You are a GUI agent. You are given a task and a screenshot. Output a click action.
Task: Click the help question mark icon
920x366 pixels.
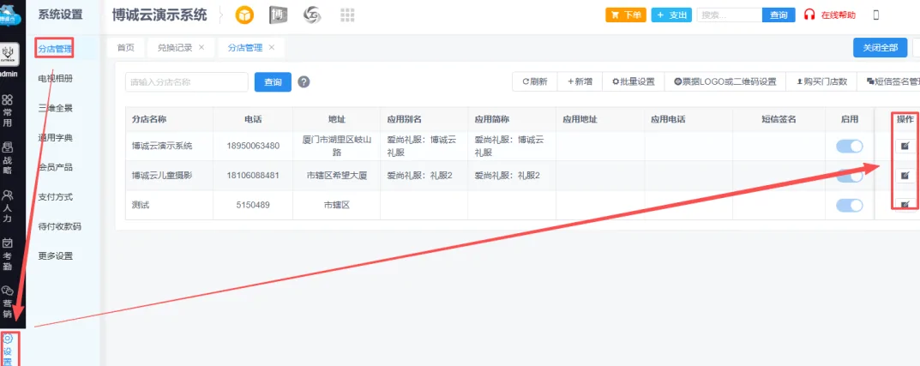pyautogui.click(x=304, y=82)
